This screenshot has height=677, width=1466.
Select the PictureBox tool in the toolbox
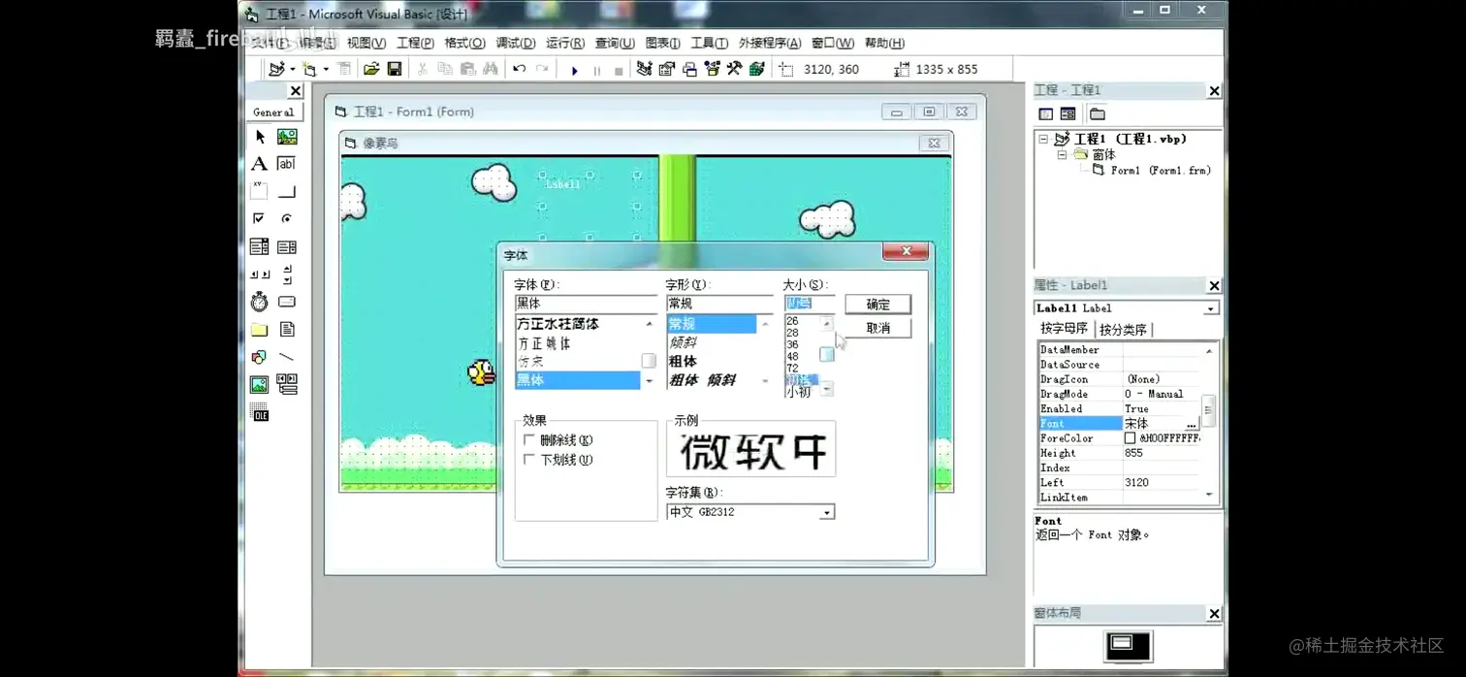(x=287, y=137)
